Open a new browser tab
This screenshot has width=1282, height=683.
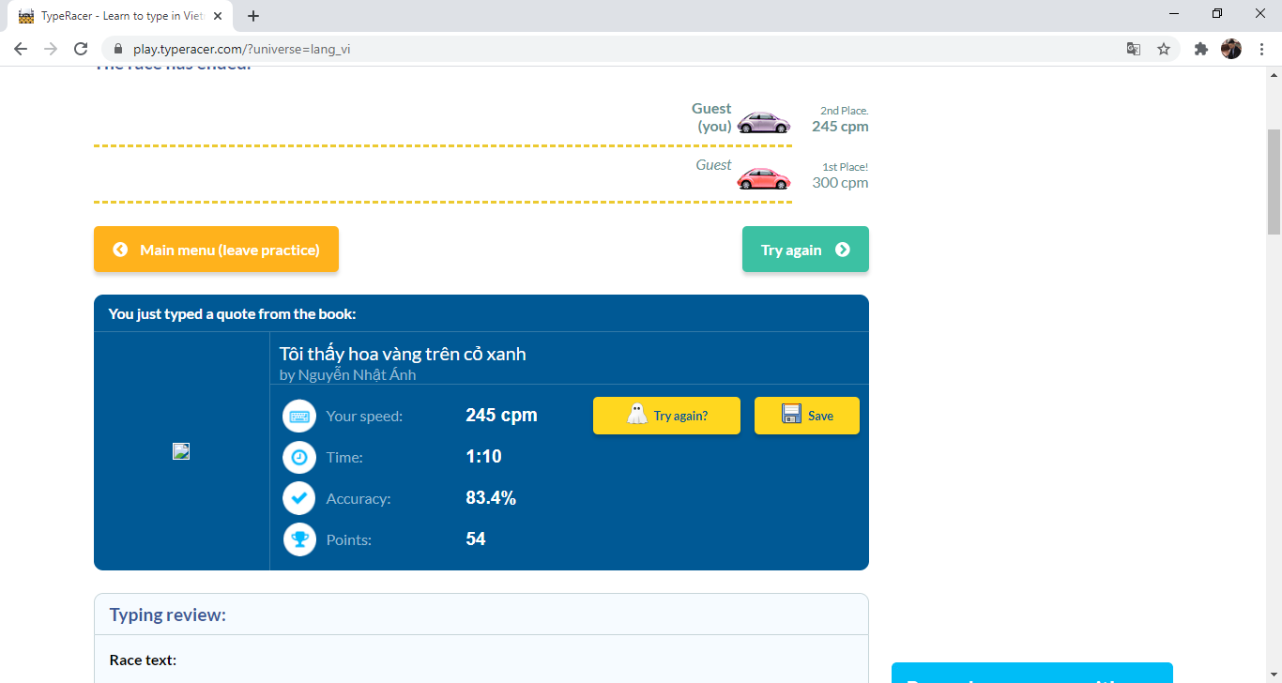pos(253,16)
